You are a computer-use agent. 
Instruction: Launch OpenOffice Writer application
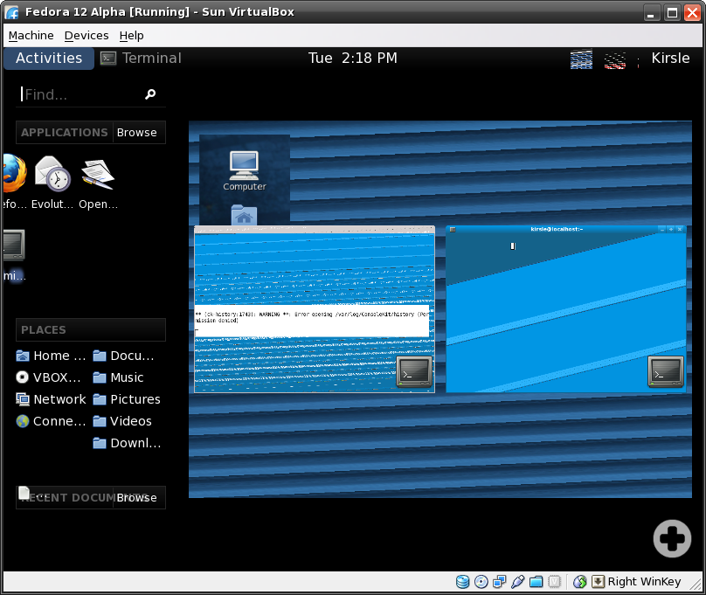click(98, 182)
